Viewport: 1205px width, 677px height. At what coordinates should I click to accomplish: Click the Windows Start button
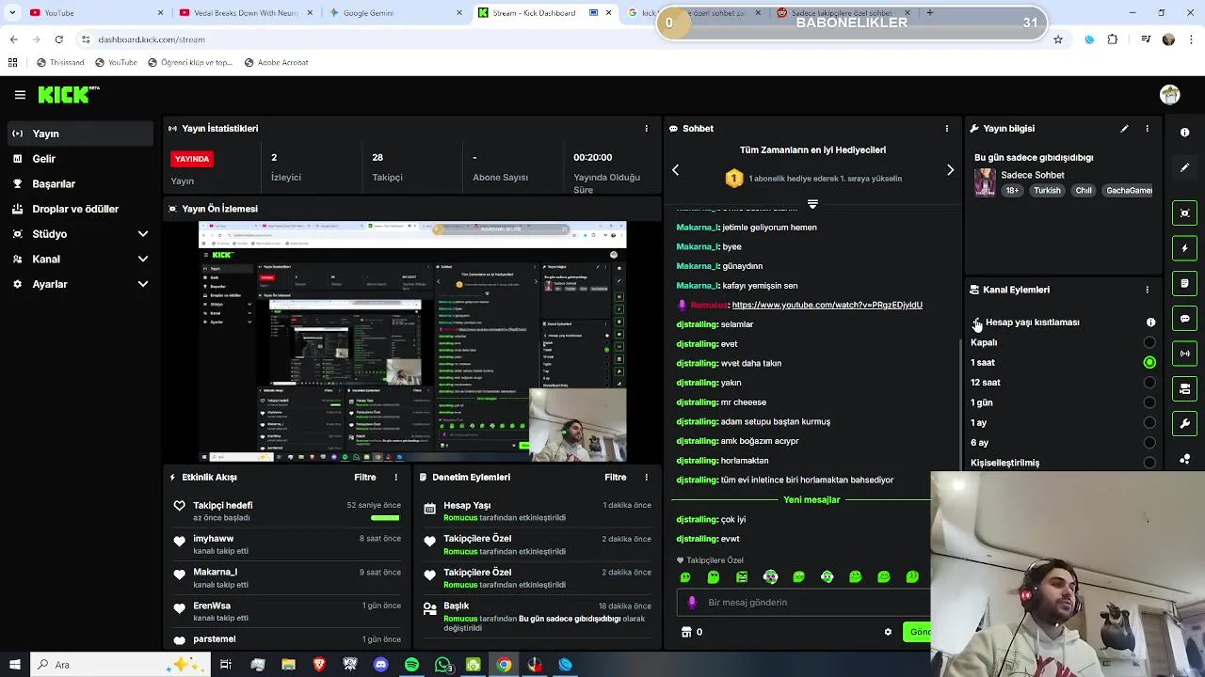point(14,665)
